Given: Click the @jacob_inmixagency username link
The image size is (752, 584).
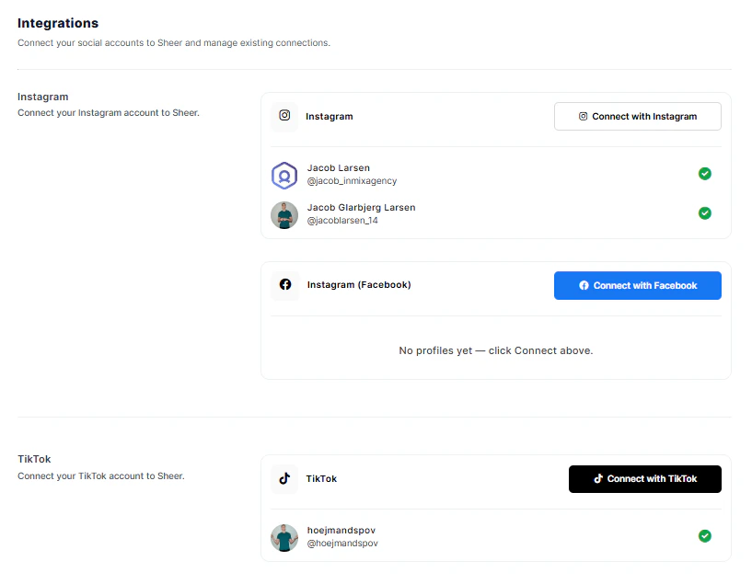Looking at the screenshot, I should (x=352, y=180).
